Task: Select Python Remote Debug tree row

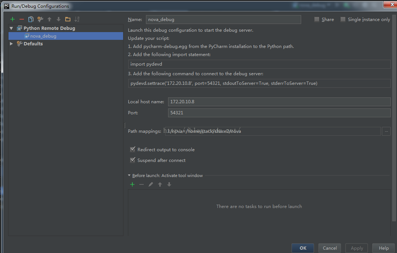Action: [x=66, y=28]
